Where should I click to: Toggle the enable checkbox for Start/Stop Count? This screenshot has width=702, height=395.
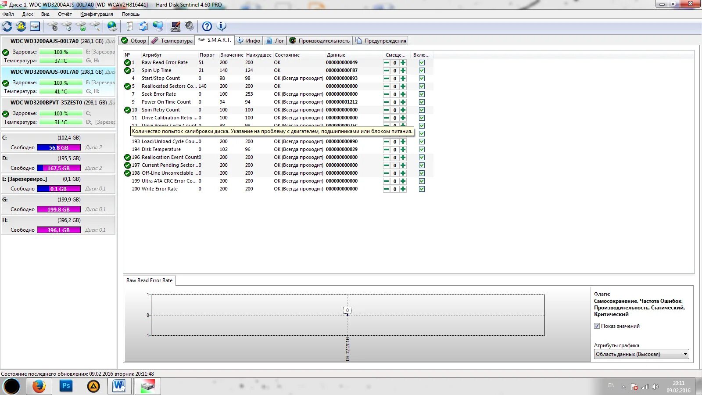(x=422, y=79)
